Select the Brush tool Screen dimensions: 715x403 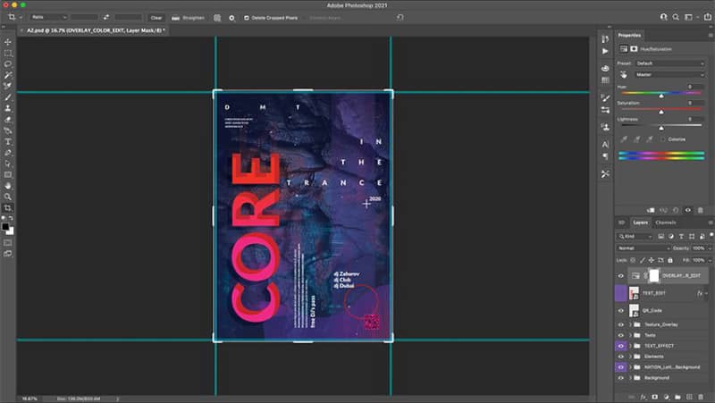[8, 97]
